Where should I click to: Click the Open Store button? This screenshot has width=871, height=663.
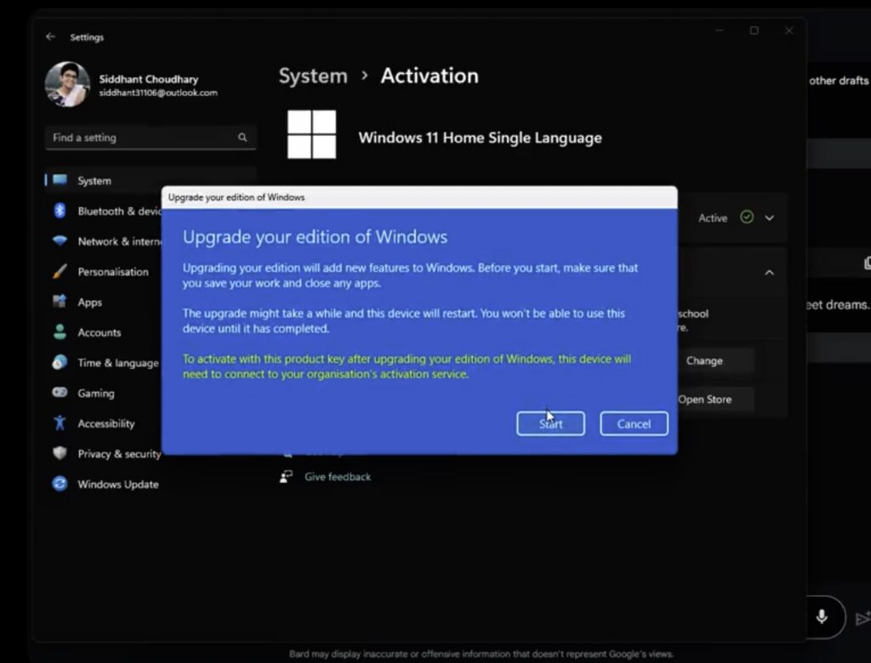coord(714,399)
